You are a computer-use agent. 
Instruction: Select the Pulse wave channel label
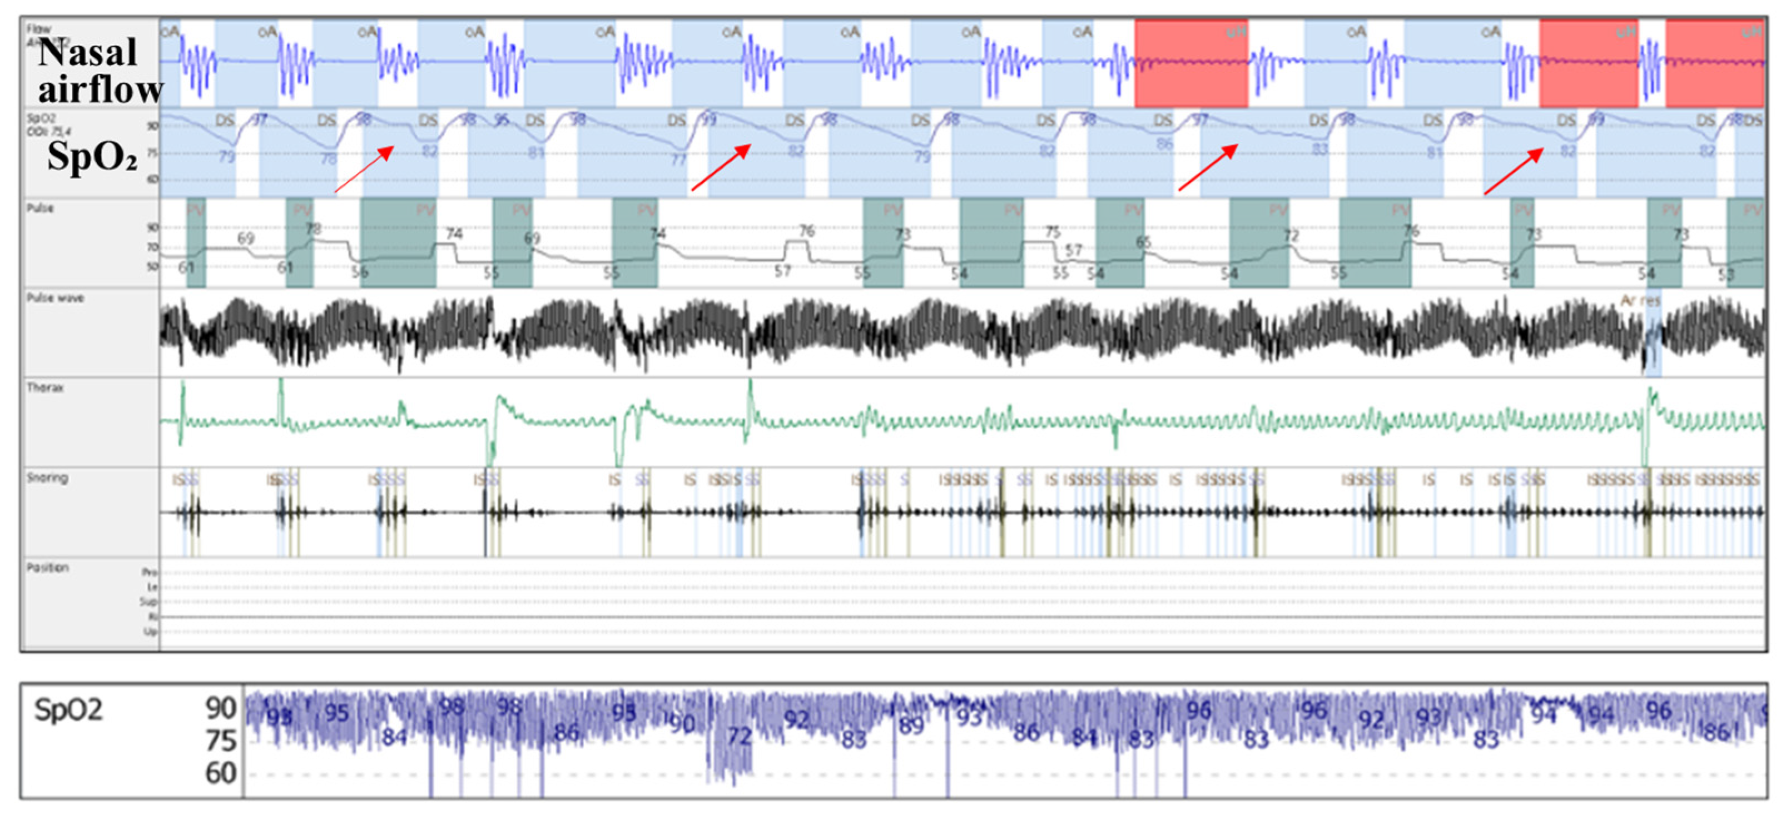click(x=55, y=298)
